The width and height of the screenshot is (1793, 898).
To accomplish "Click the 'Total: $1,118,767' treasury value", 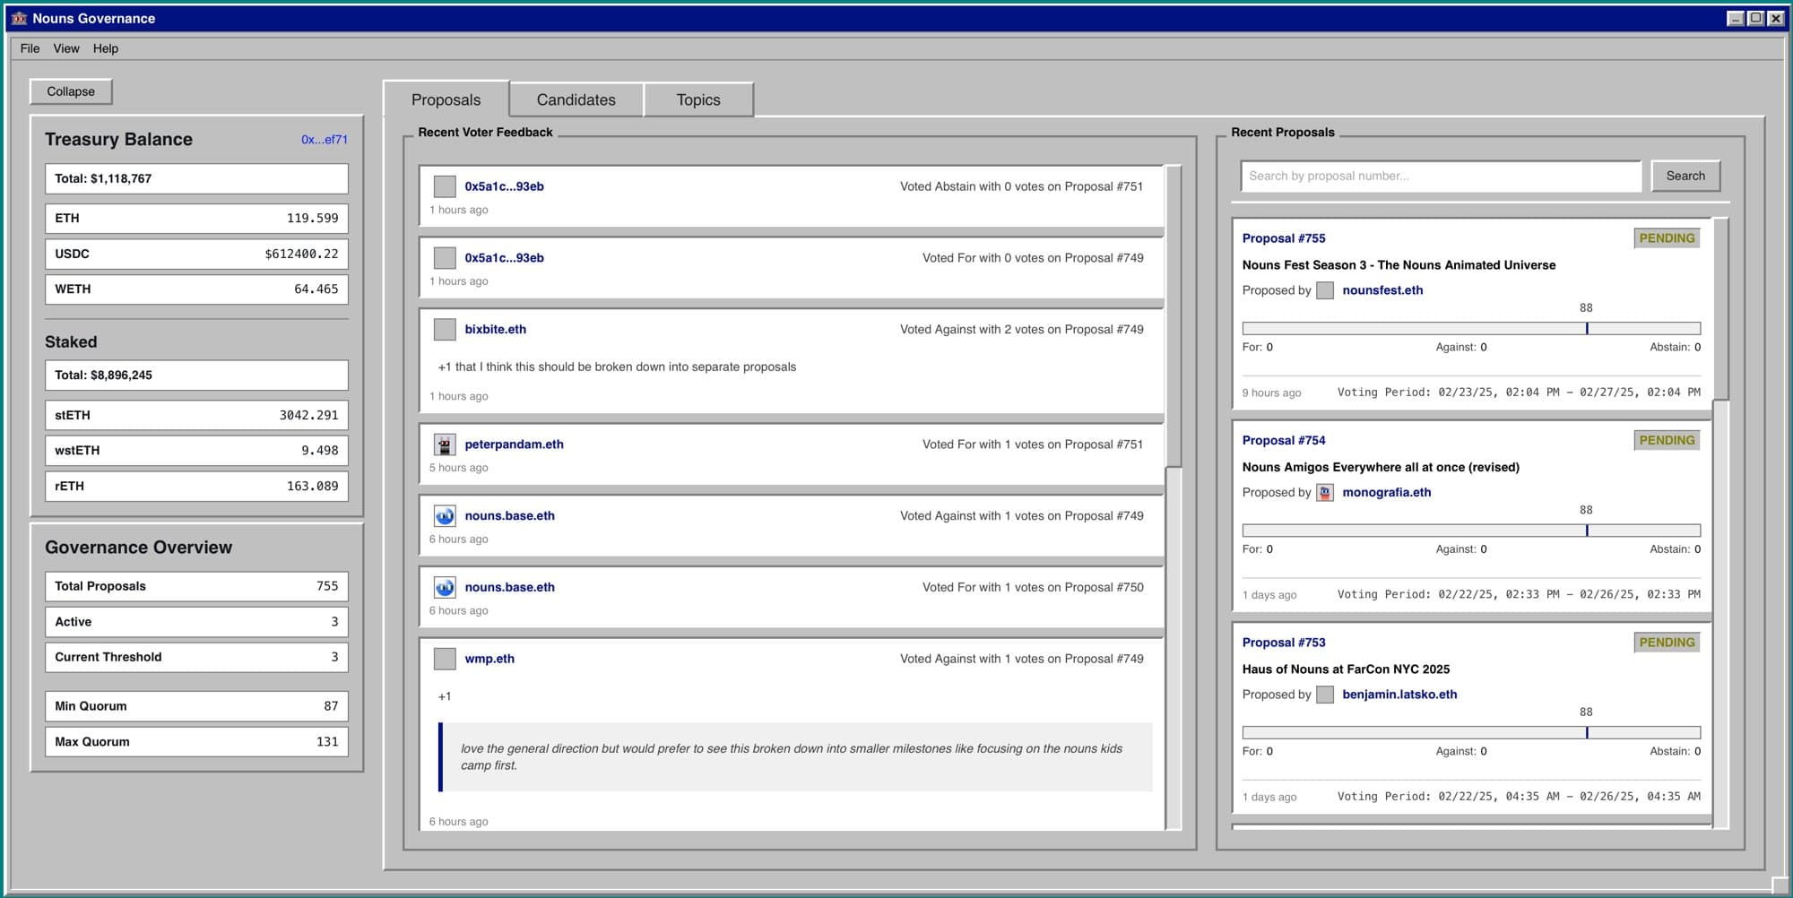I will tap(196, 179).
